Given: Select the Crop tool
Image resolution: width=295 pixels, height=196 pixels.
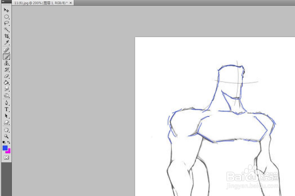Looking at the screenshot, I should click(6, 36).
